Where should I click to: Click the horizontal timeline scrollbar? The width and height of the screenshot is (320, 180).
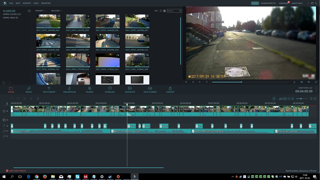pyautogui.click(x=88, y=168)
